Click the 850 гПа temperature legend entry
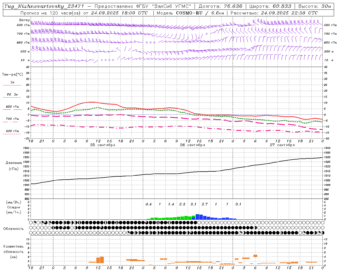338x270 pixels. tap(12, 107)
